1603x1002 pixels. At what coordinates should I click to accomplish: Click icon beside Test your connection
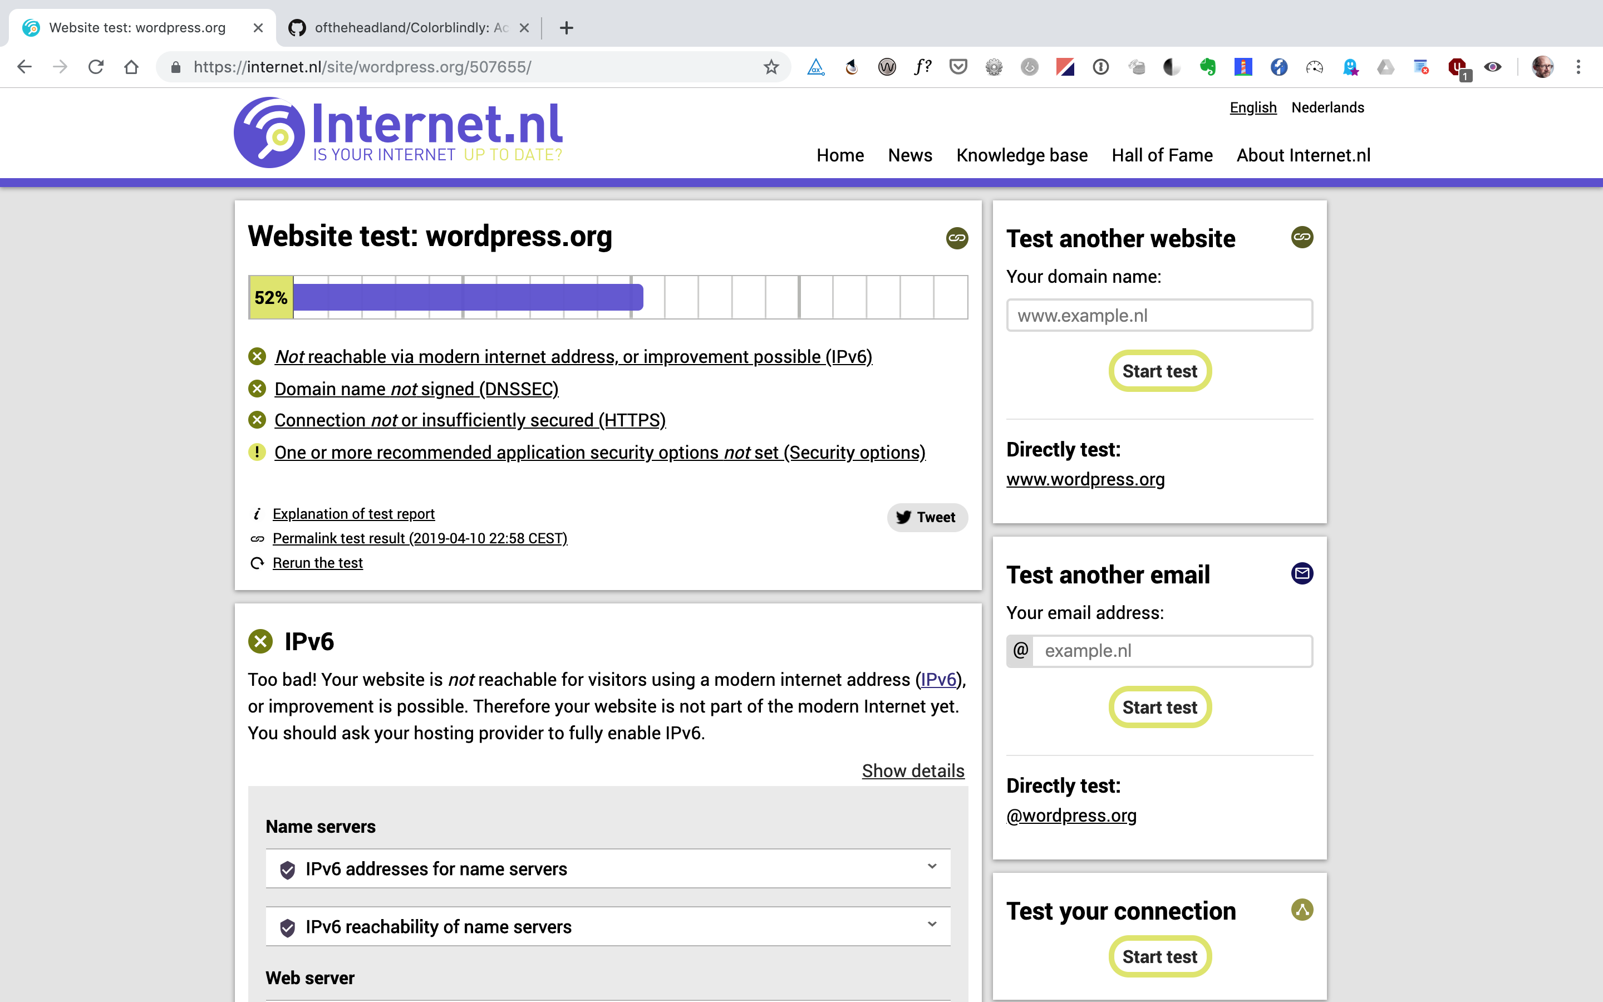click(x=1302, y=910)
